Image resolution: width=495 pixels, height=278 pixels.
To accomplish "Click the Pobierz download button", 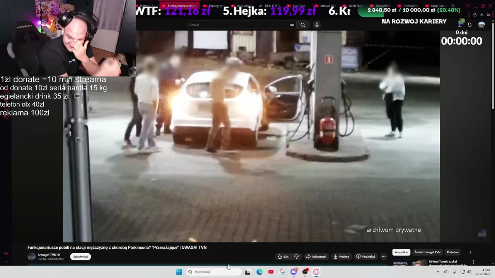I will coord(341,256).
